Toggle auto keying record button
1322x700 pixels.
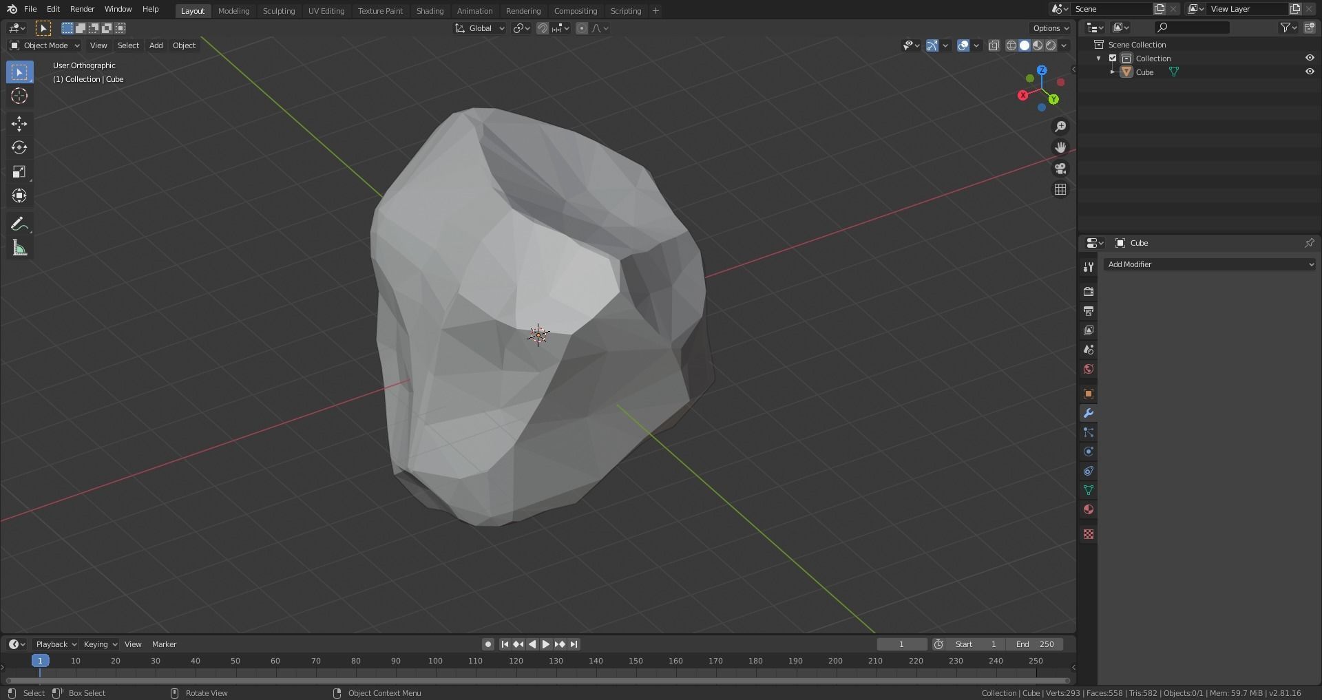[488, 644]
